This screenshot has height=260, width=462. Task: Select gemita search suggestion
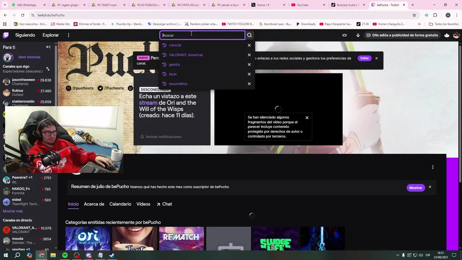pyautogui.click(x=174, y=64)
